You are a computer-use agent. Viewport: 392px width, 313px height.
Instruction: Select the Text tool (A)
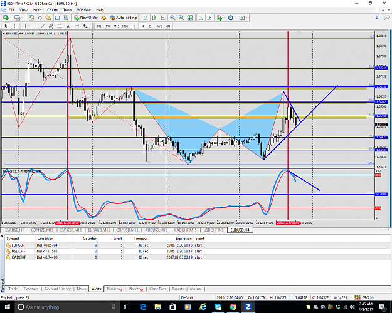68,26
